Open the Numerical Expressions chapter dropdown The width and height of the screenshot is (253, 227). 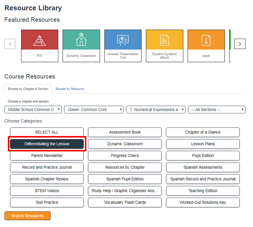(155, 110)
